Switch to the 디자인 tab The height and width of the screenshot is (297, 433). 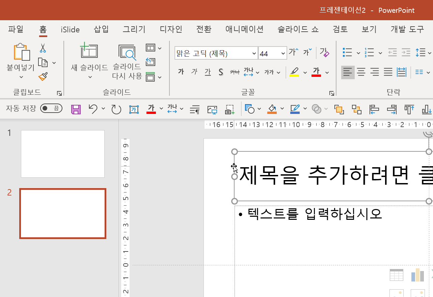171,29
